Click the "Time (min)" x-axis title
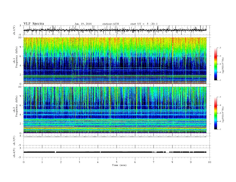 (x=119, y=165)
